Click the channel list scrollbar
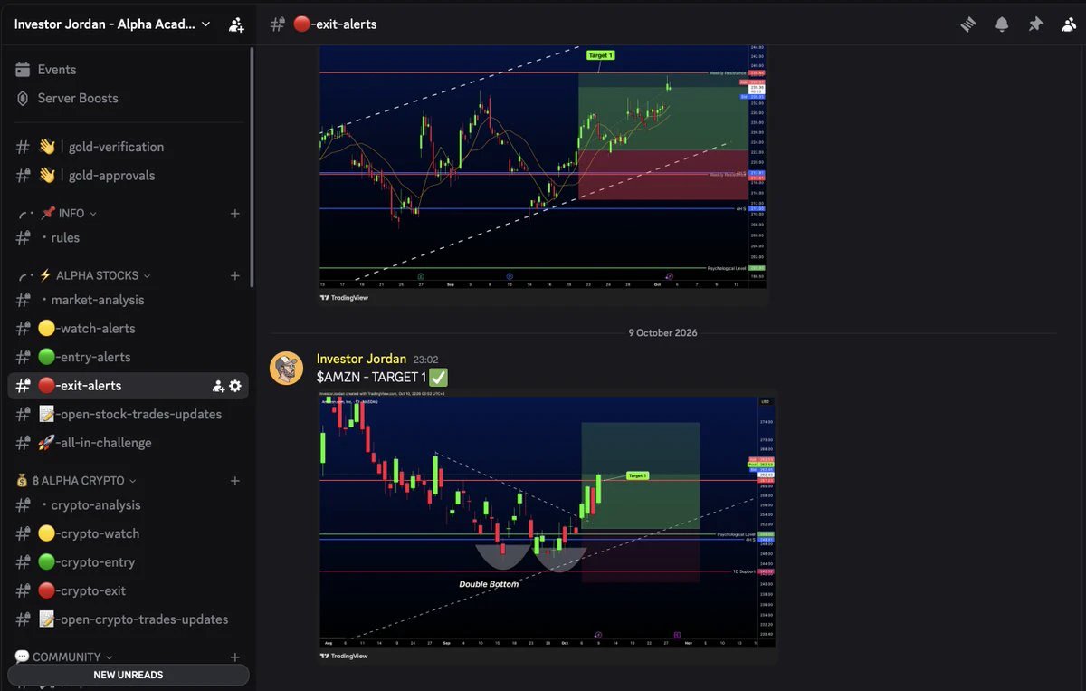Image resolution: width=1086 pixels, height=691 pixels. [x=252, y=168]
